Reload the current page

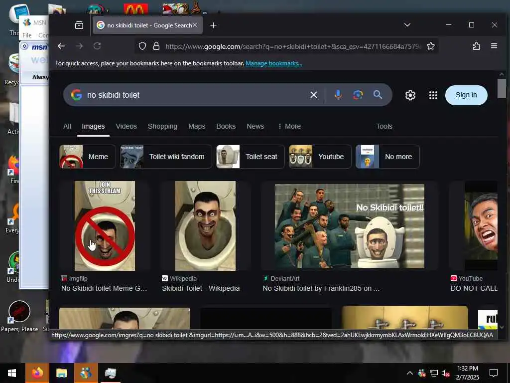click(97, 46)
